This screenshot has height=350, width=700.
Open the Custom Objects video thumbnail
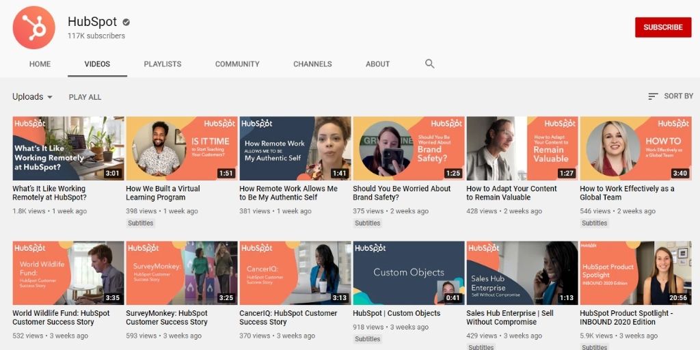coord(409,273)
